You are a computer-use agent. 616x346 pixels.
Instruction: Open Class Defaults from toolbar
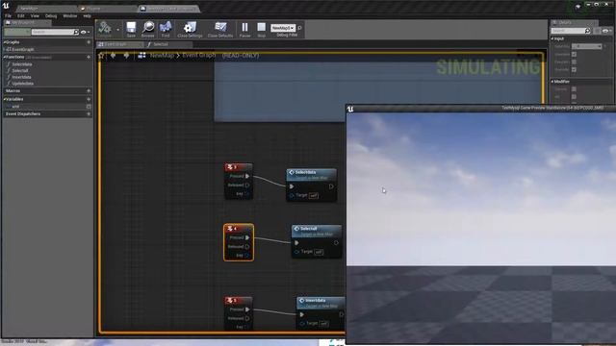tap(220, 30)
